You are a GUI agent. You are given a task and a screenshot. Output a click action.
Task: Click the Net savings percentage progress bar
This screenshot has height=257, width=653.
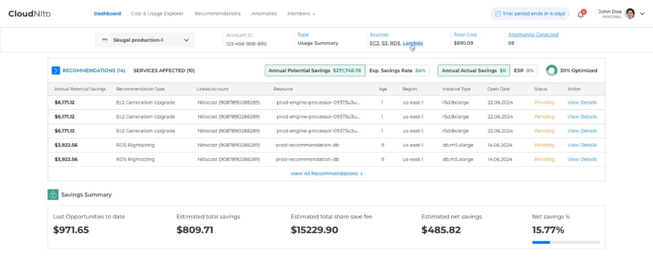click(x=566, y=242)
